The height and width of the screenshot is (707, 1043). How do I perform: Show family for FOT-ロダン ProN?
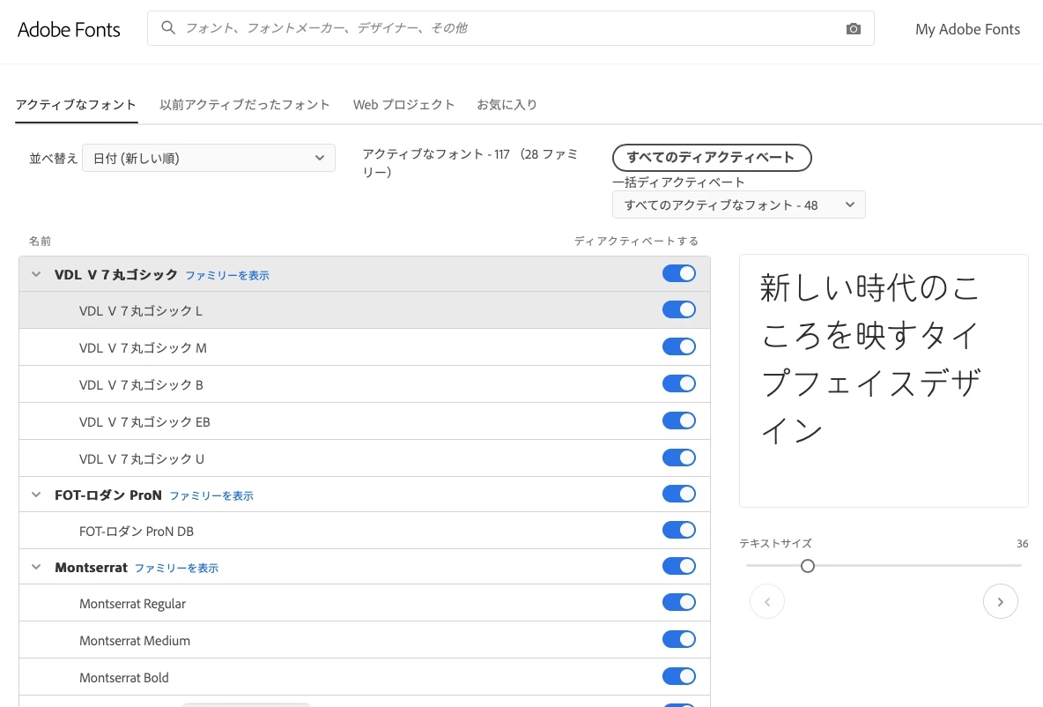pos(211,495)
